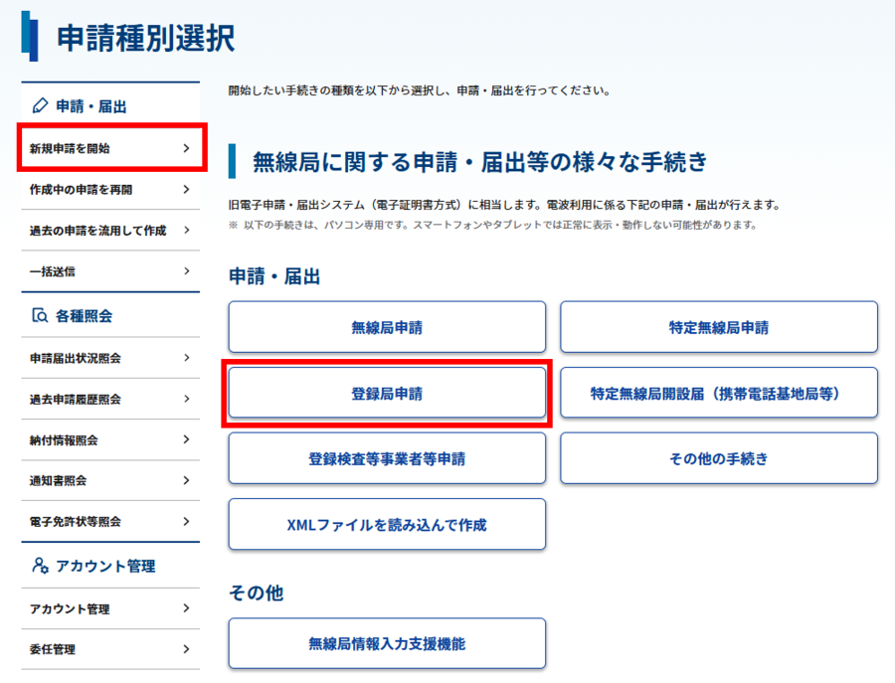Choose the 登録局申請 button
895x683 pixels.
point(387,394)
